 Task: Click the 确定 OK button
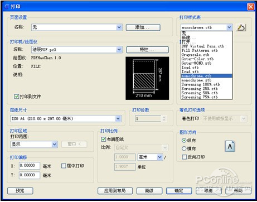(x=179, y=191)
